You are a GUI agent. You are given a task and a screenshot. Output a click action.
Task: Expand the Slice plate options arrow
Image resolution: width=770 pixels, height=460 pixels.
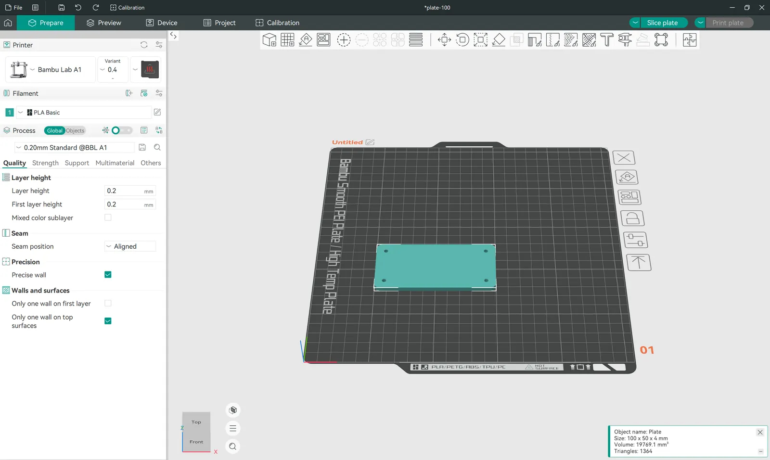(635, 23)
